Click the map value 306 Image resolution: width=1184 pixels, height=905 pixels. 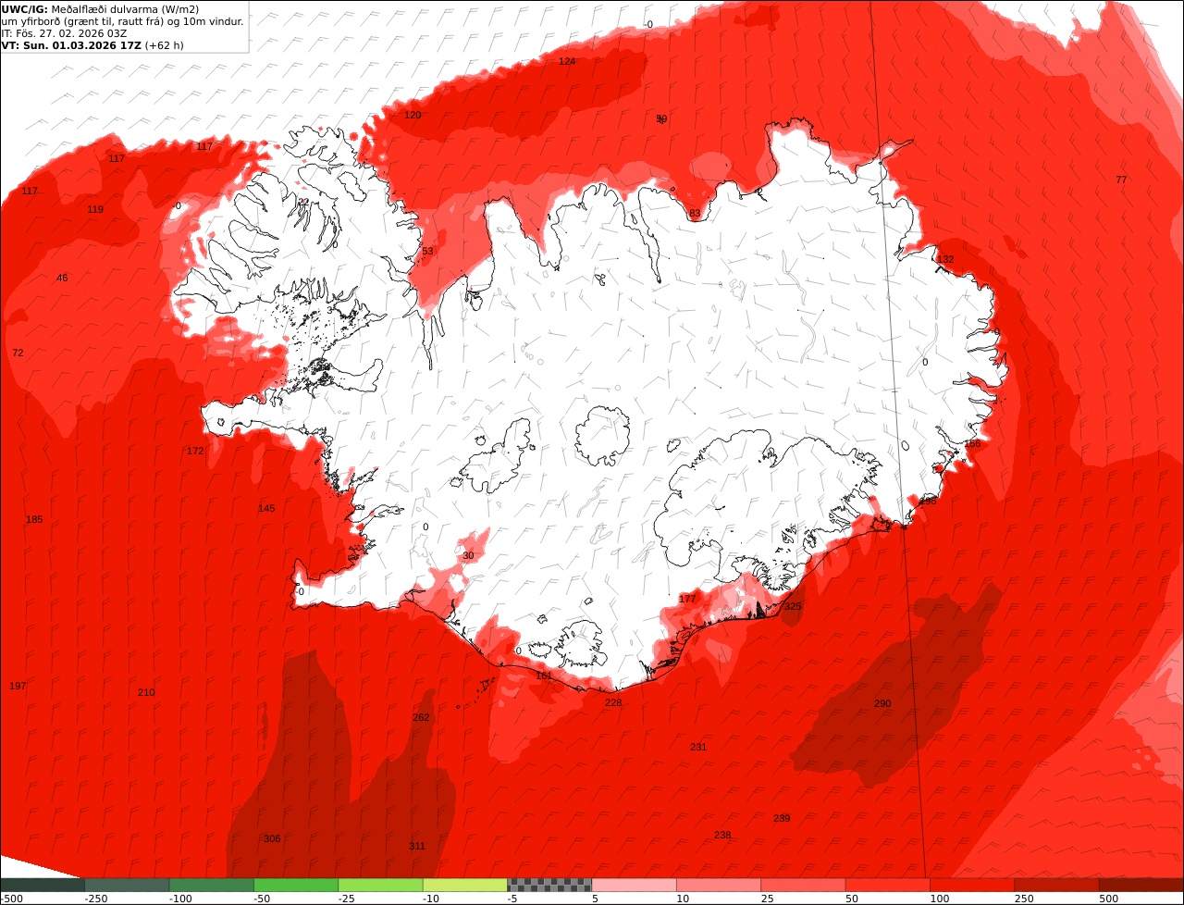click(x=272, y=838)
